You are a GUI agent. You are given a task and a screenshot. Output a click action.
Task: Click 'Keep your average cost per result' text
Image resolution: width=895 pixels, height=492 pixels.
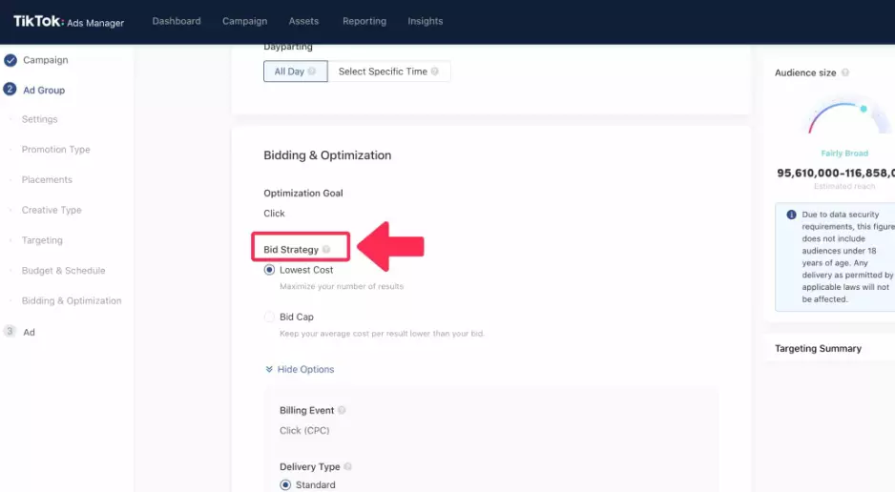382,334
